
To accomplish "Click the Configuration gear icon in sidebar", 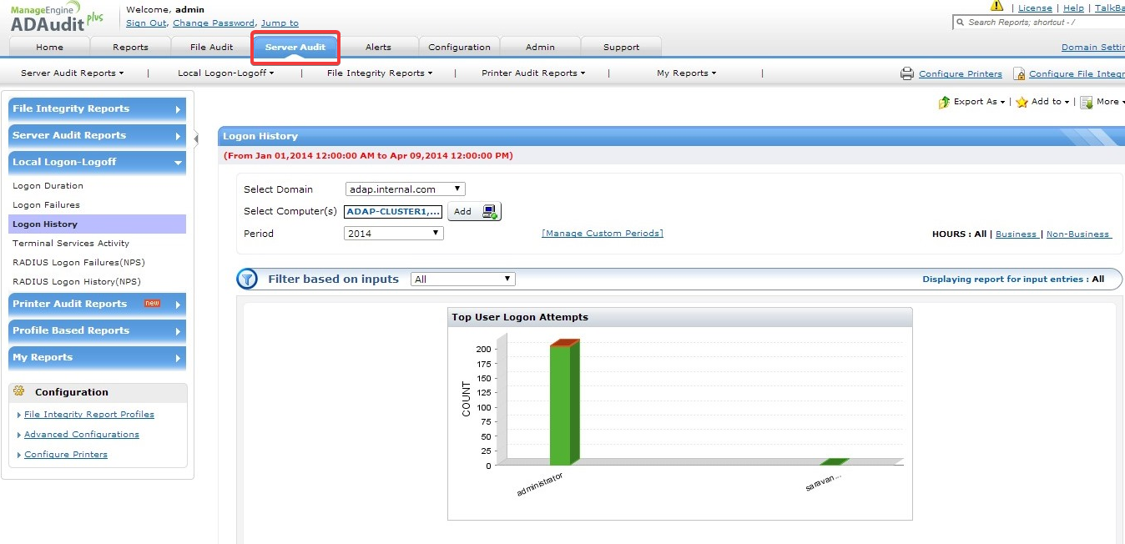I will [19, 391].
